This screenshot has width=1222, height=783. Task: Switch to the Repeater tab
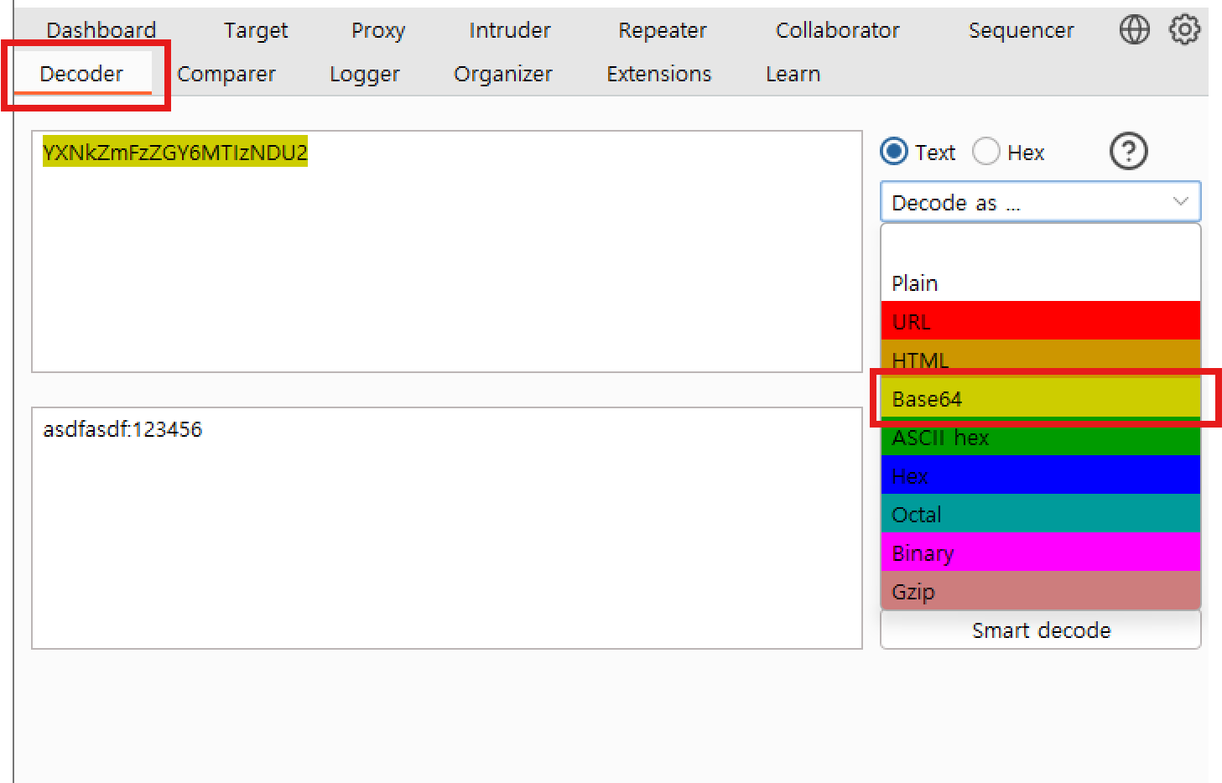(x=663, y=30)
